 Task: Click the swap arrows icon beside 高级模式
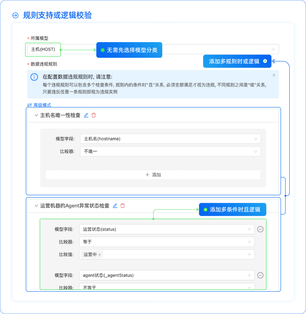pos(29,105)
